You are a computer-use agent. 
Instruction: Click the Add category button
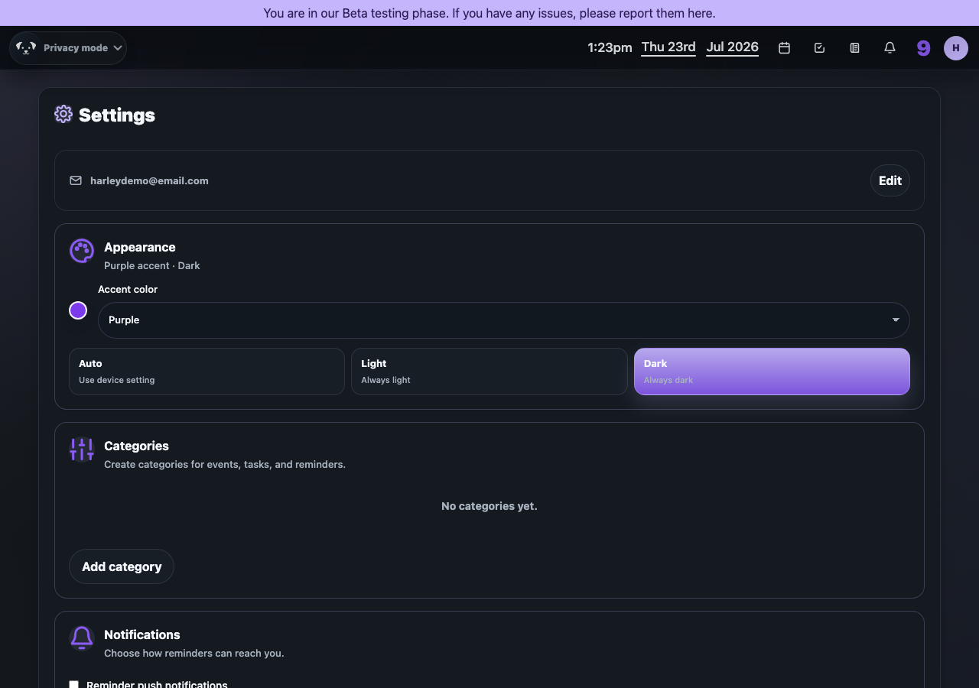point(122,566)
